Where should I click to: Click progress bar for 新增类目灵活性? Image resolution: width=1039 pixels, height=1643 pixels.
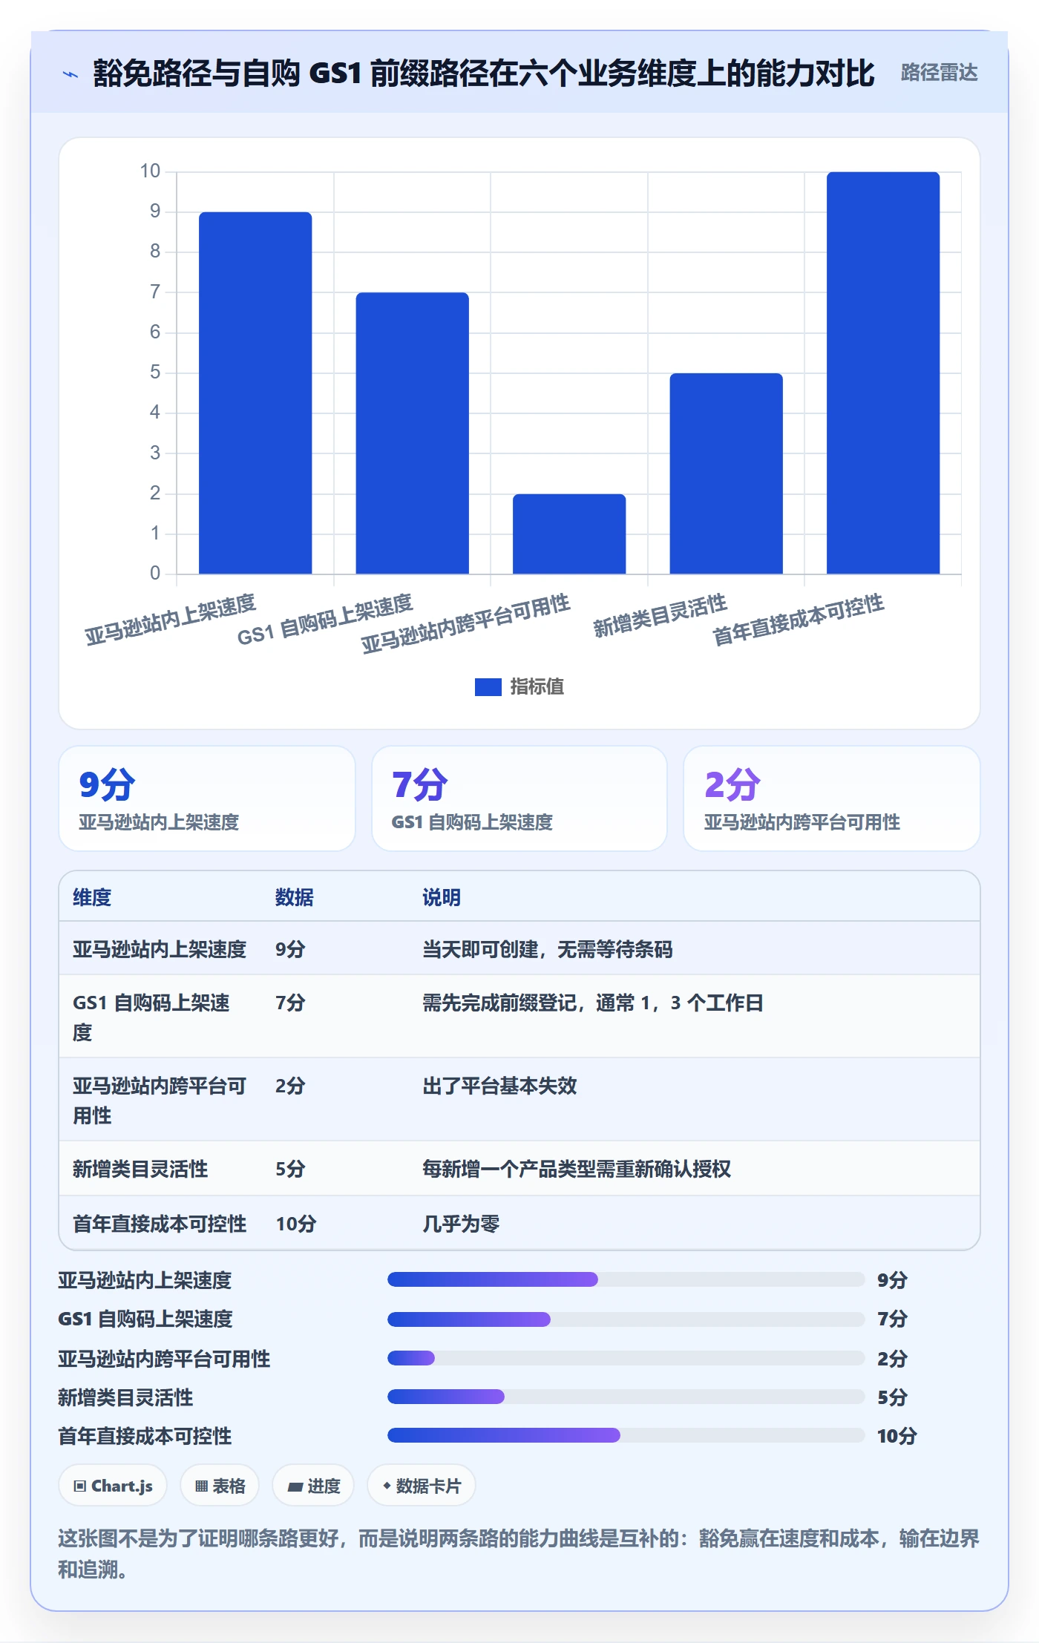[x=626, y=1397]
